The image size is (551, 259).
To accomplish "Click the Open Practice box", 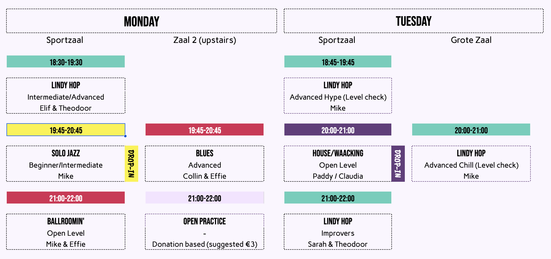I will [x=204, y=232].
